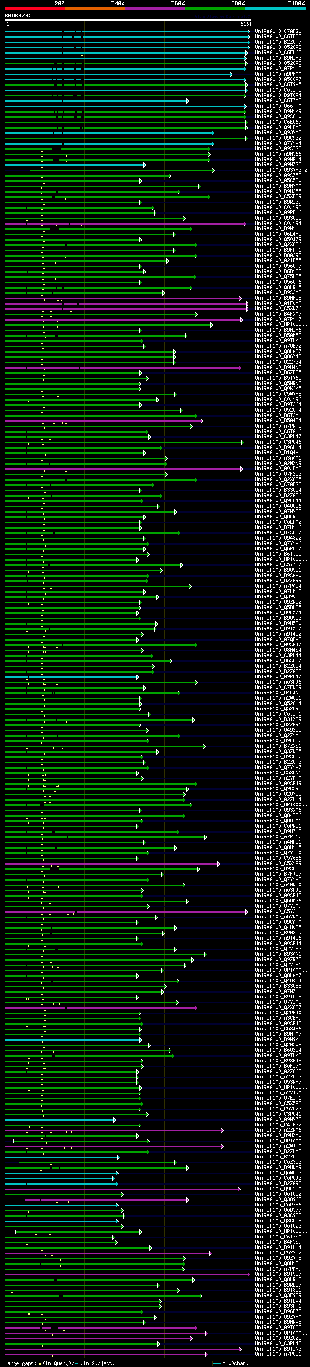Select label UniRef100_C0J1R1
310x1367 pixels.
point(278,714)
